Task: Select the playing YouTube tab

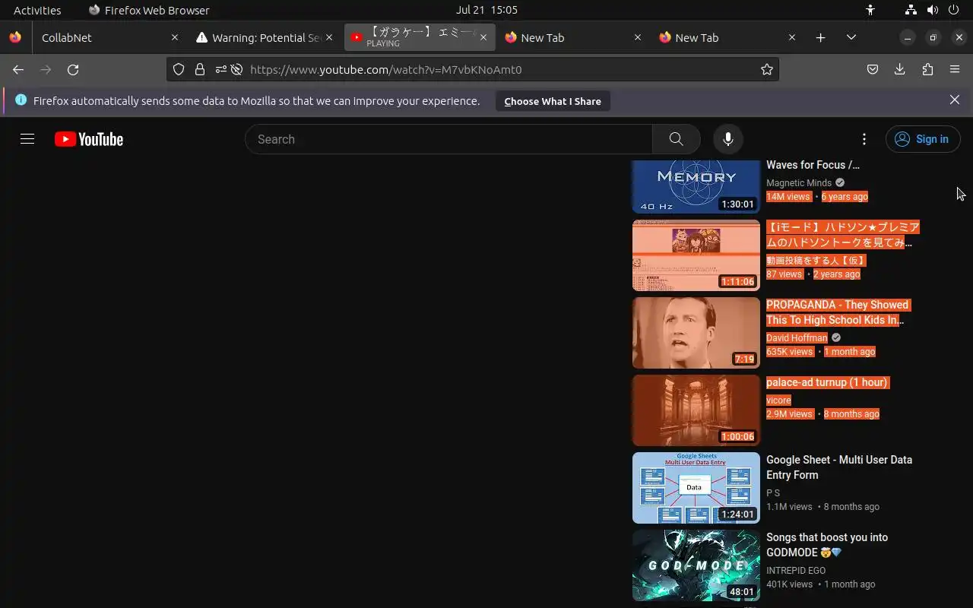Action: coord(420,37)
